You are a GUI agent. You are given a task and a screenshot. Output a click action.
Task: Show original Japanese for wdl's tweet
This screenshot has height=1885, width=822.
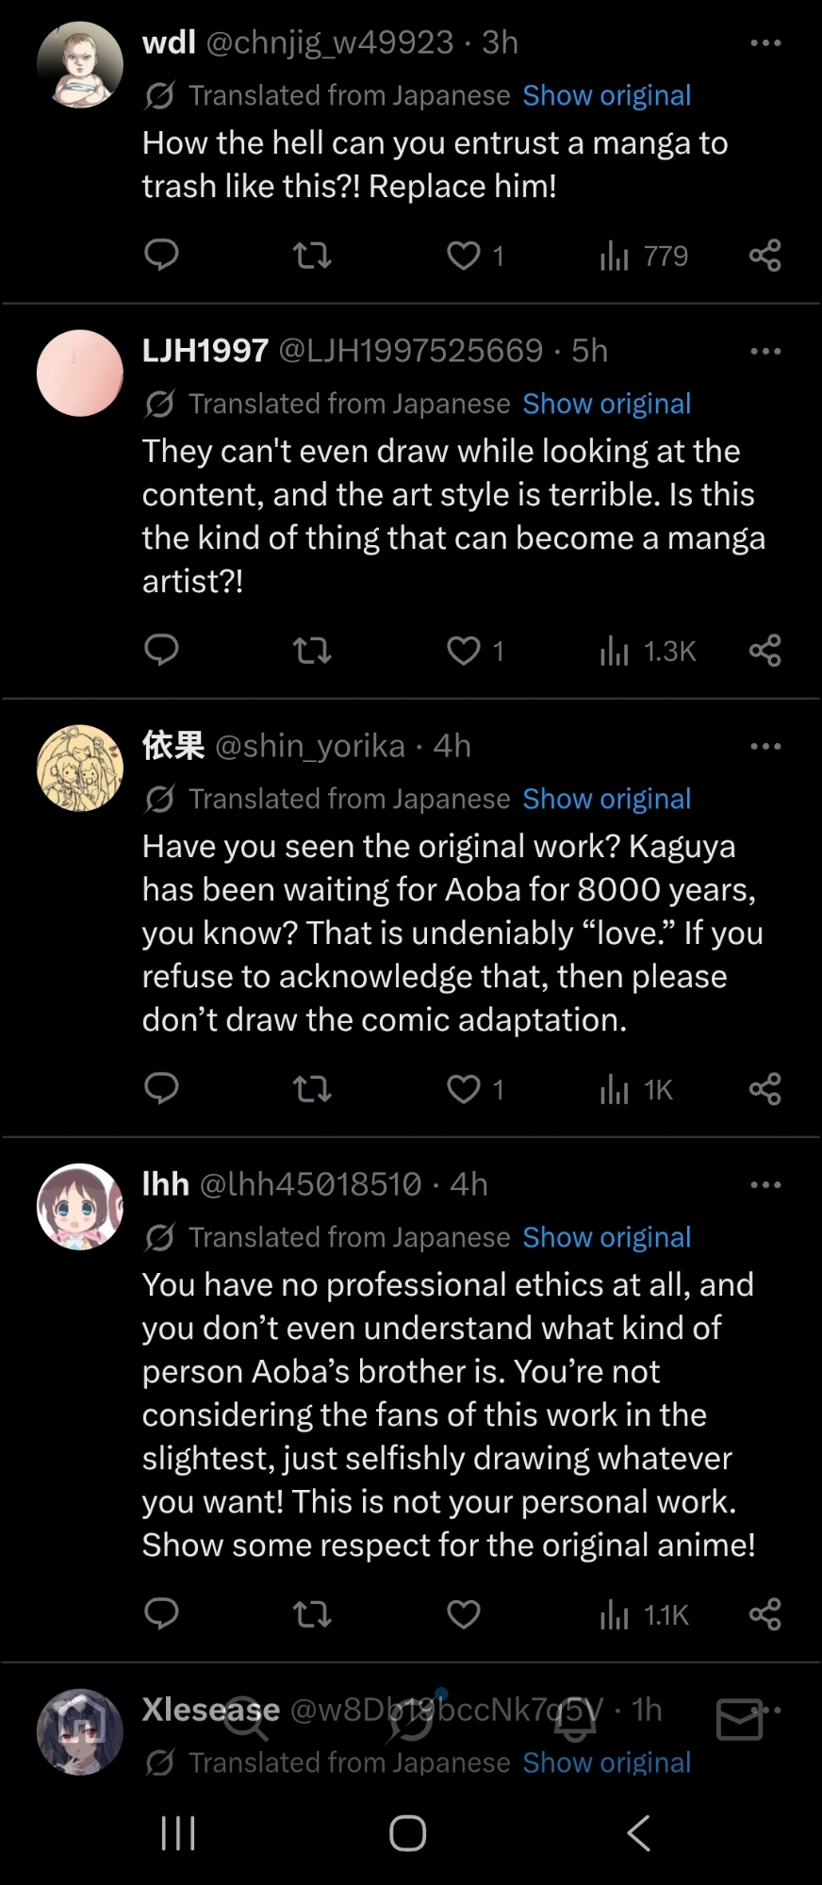[607, 95]
